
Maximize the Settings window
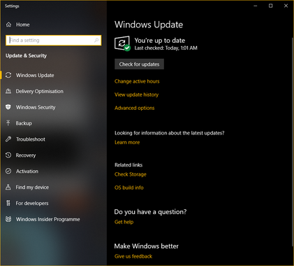tap(270, 6)
